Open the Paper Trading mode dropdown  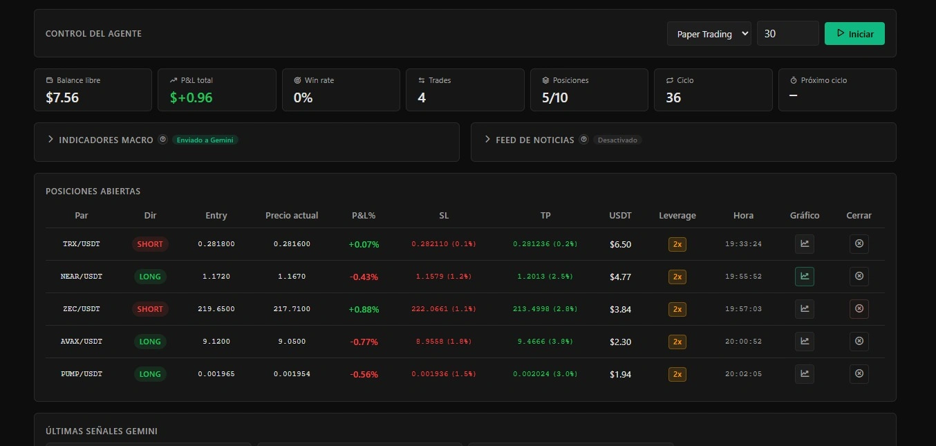point(709,34)
